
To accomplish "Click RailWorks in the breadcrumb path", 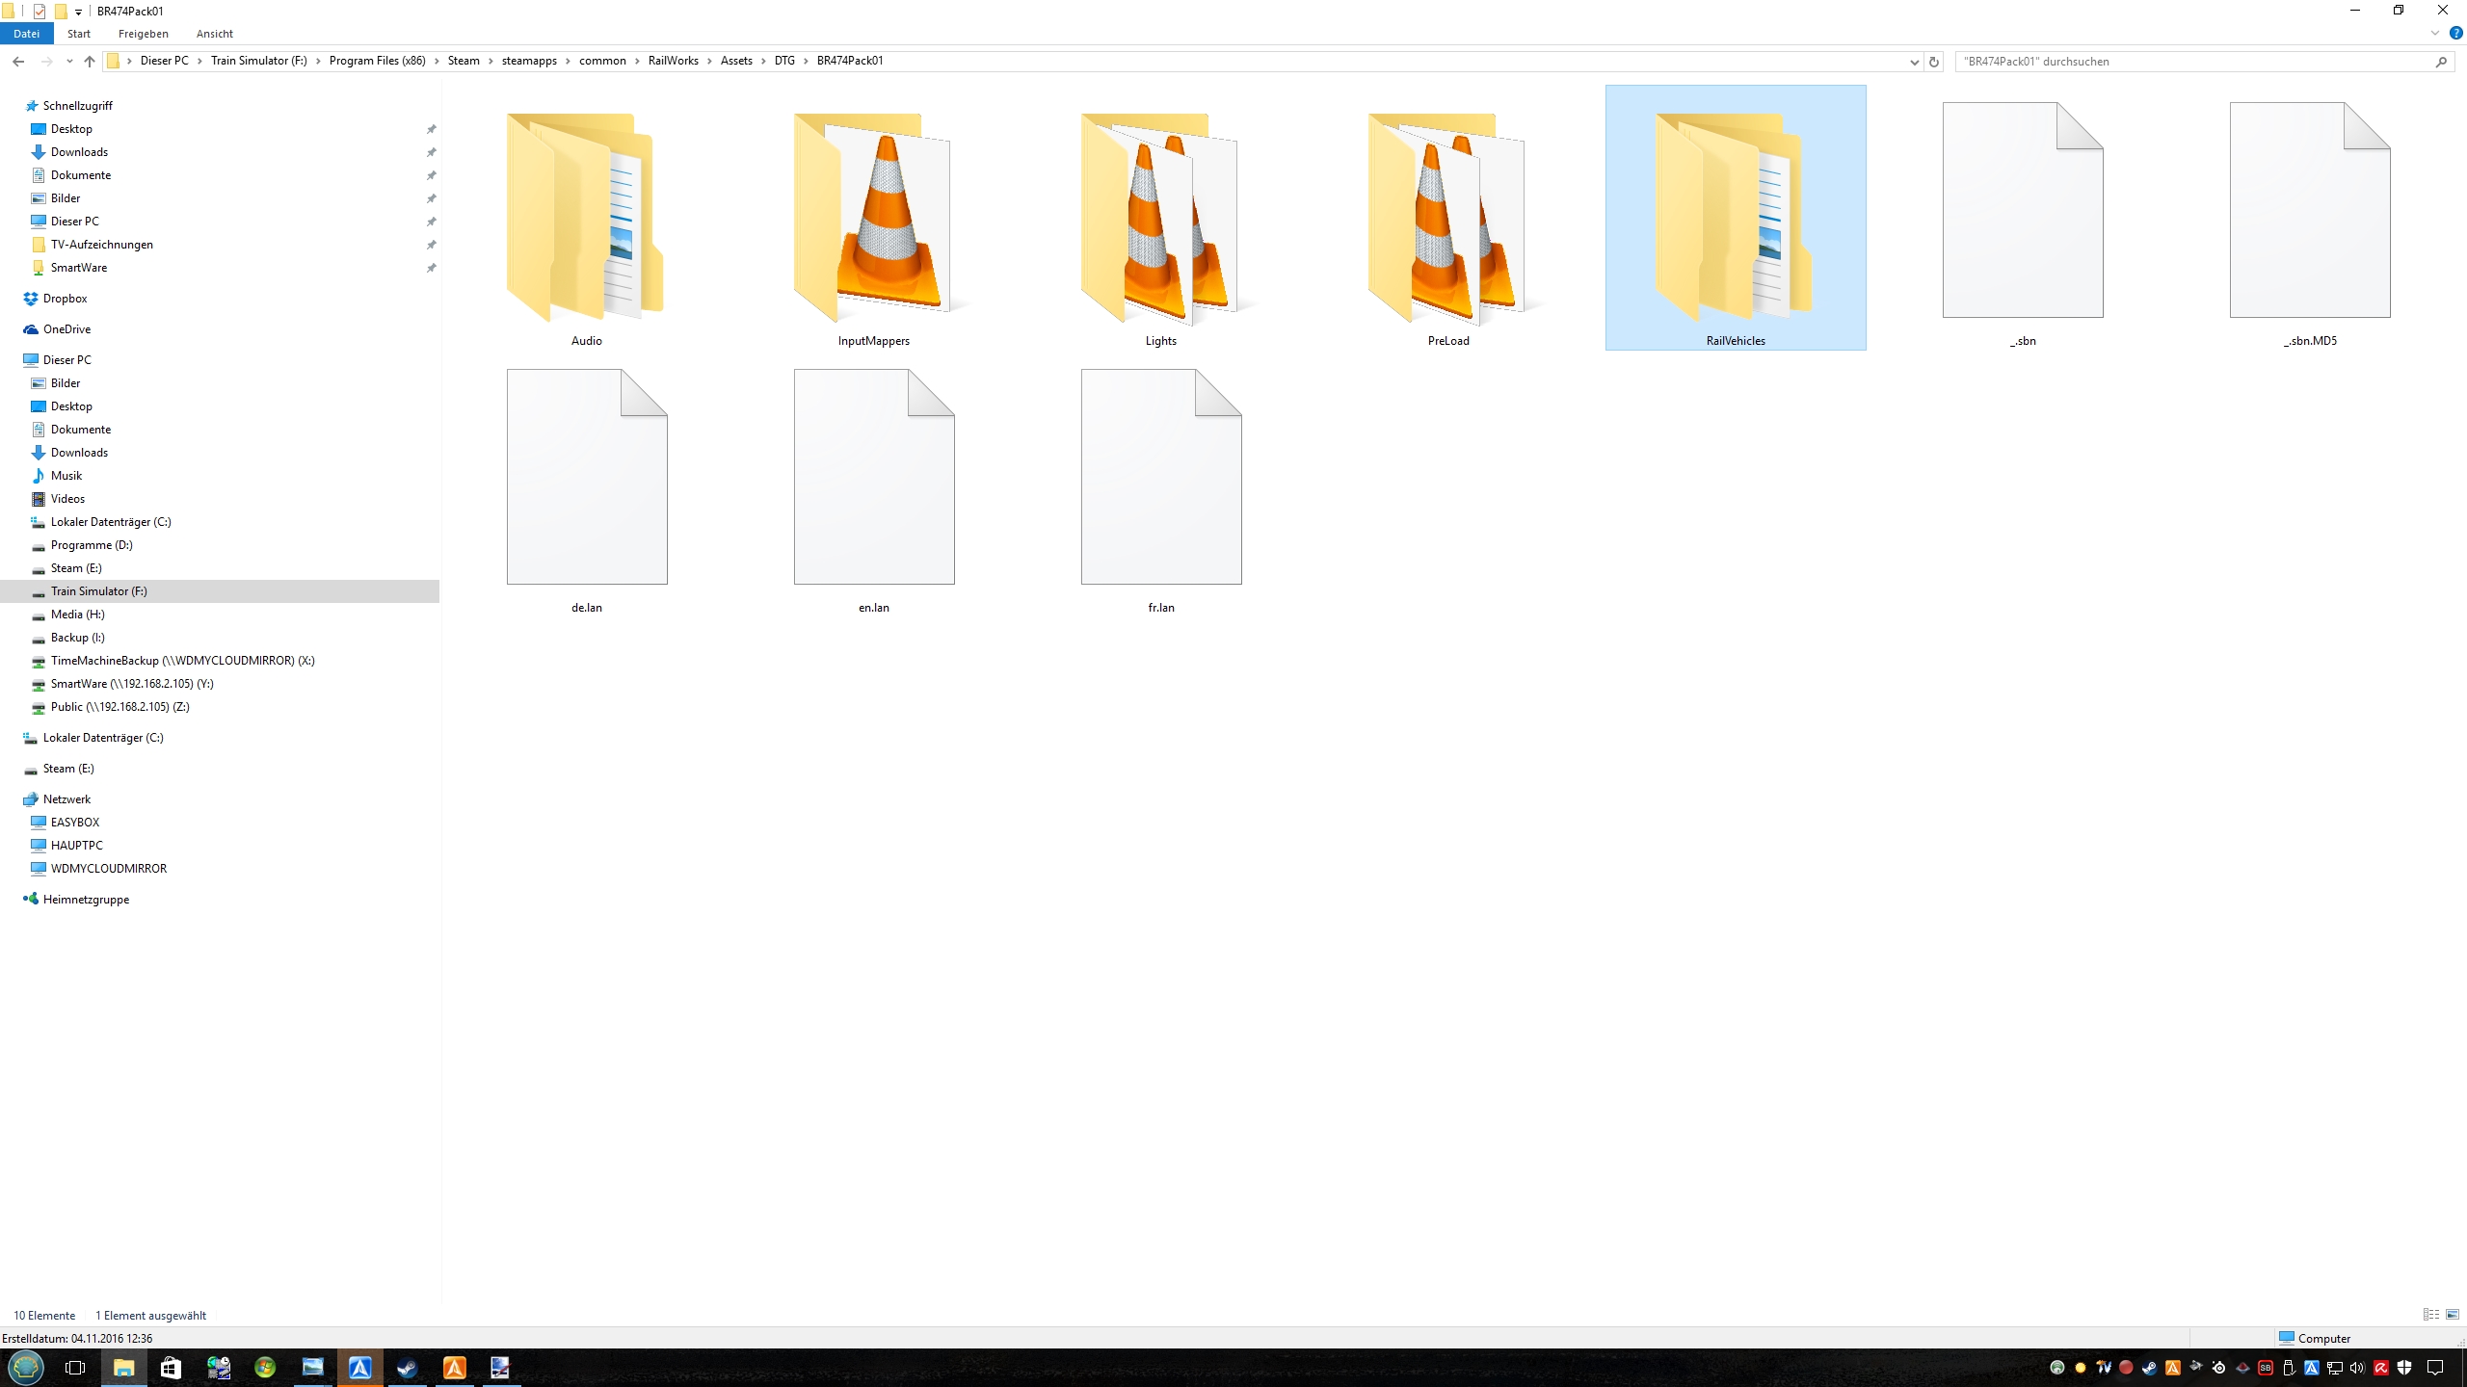I will [673, 61].
